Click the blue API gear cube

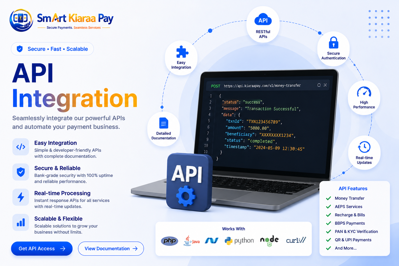coord(189,182)
